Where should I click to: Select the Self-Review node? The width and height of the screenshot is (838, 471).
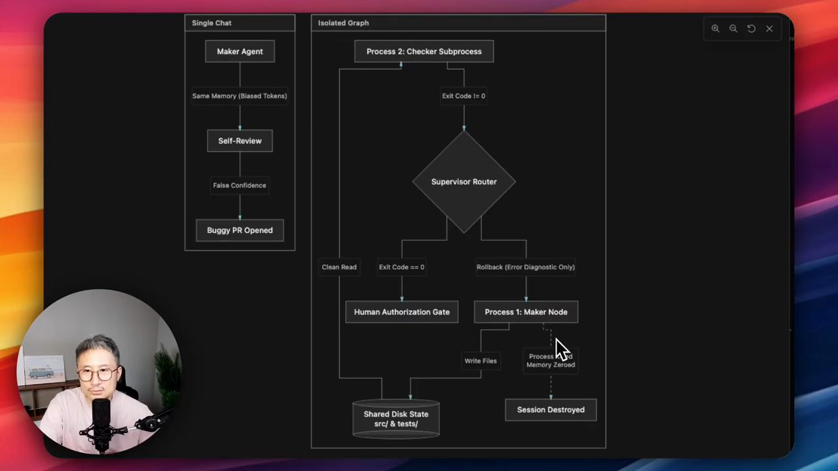click(x=240, y=141)
